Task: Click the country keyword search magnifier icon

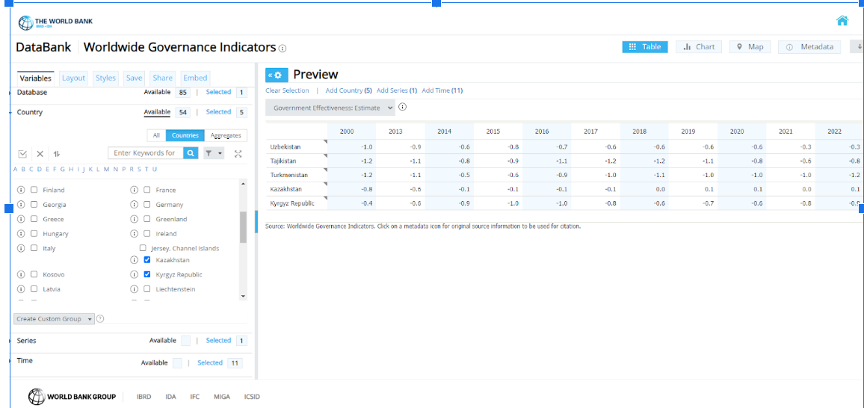Action: pyautogui.click(x=191, y=153)
